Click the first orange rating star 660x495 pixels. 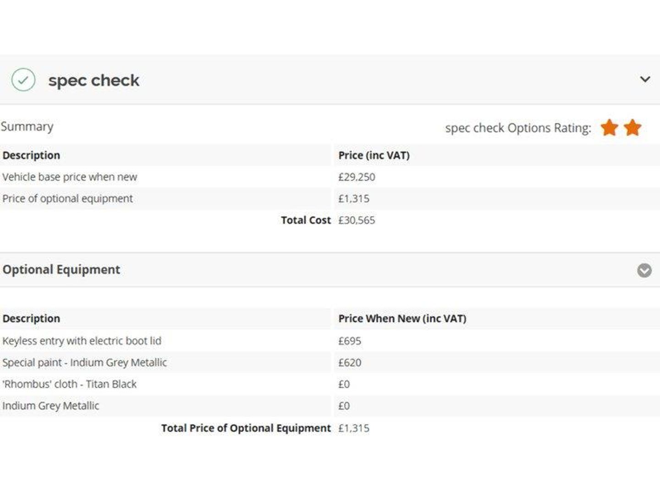pyautogui.click(x=609, y=127)
